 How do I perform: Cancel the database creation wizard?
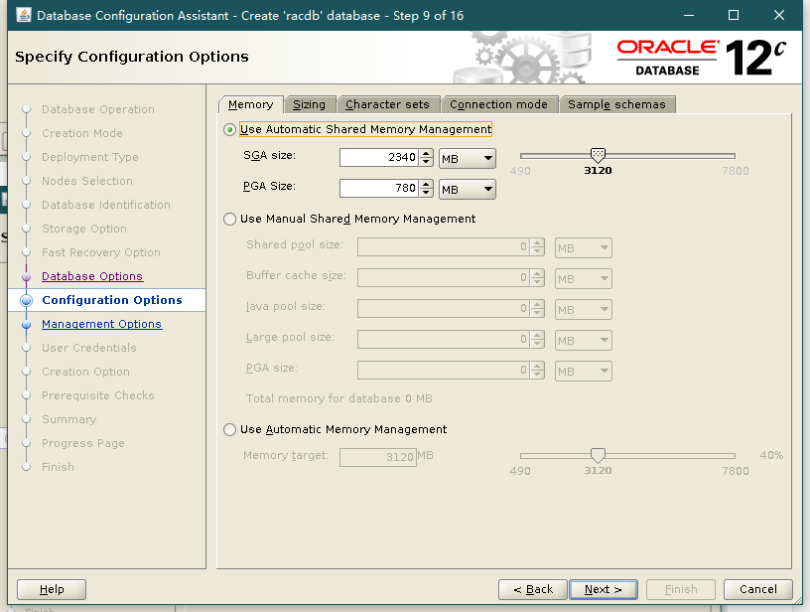(758, 589)
